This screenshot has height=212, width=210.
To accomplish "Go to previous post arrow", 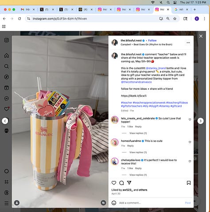I will pos(5,121).
